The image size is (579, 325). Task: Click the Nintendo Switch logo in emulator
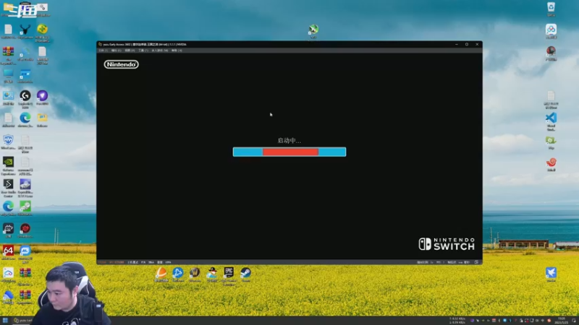tap(447, 244)
